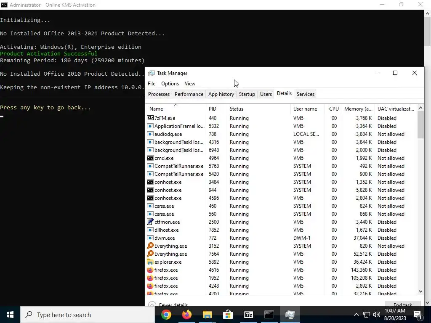Switch to the Users tab
The image size is (431, 323).
tap(266, 94)
